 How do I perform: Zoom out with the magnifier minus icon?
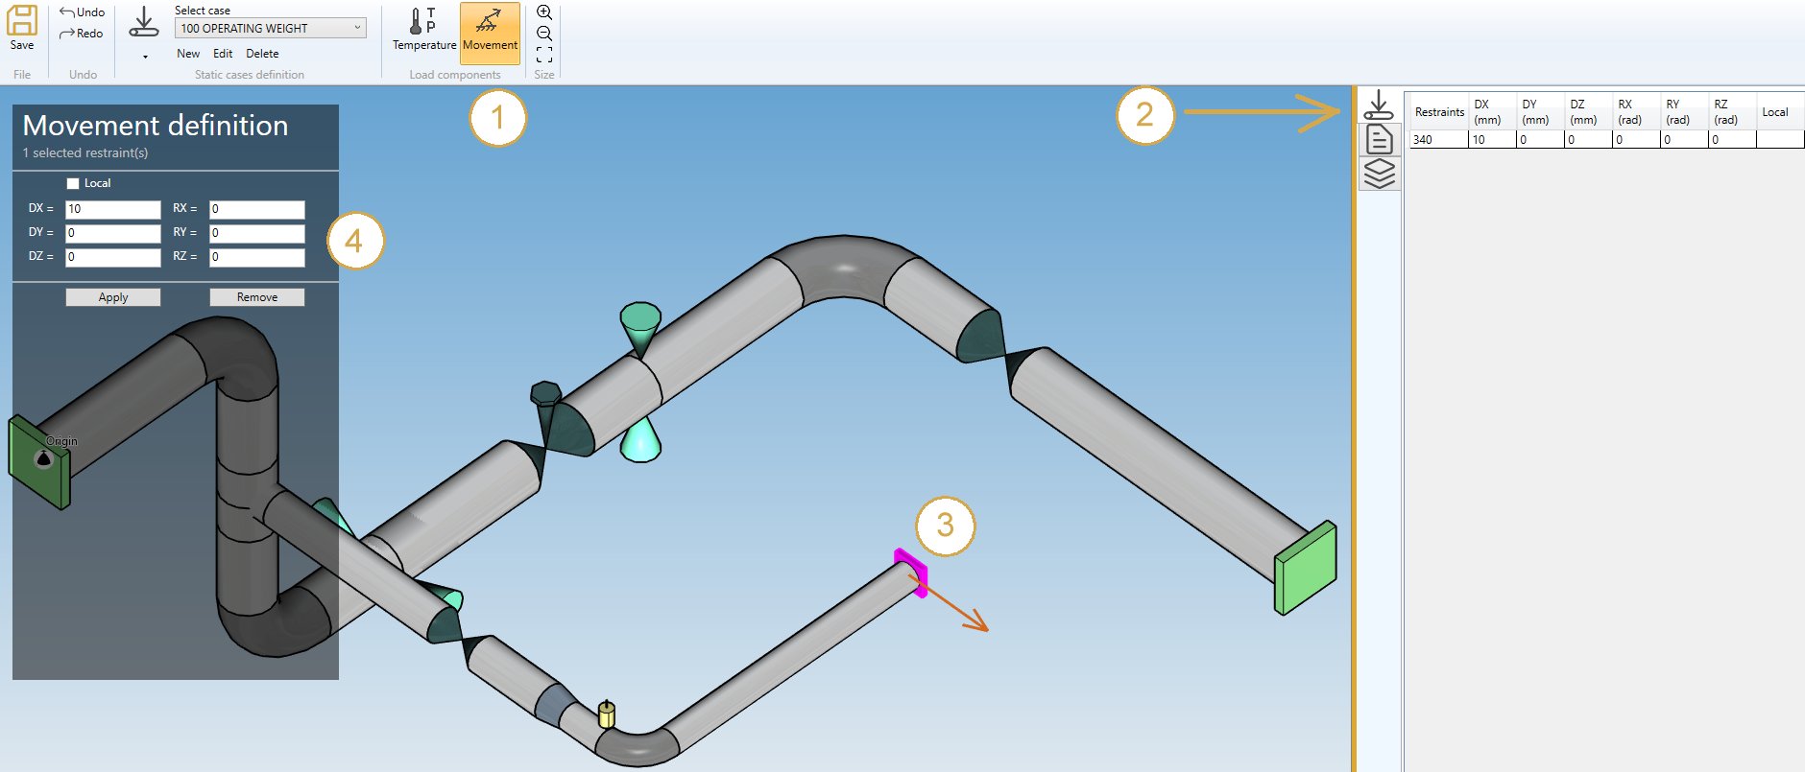point(544,34)
